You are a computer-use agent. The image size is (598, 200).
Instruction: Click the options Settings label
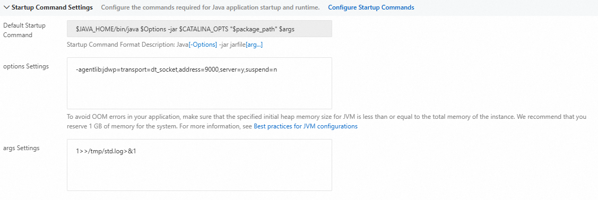[x=26, y=66]
